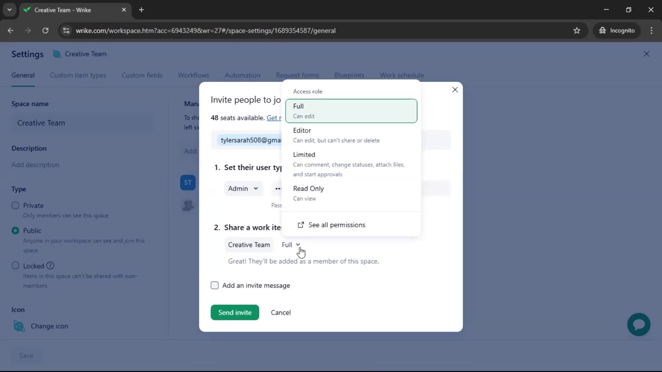Click Change icon link
Image resolution: width=662 pixels, height=372 pixels.
point(49,326)
